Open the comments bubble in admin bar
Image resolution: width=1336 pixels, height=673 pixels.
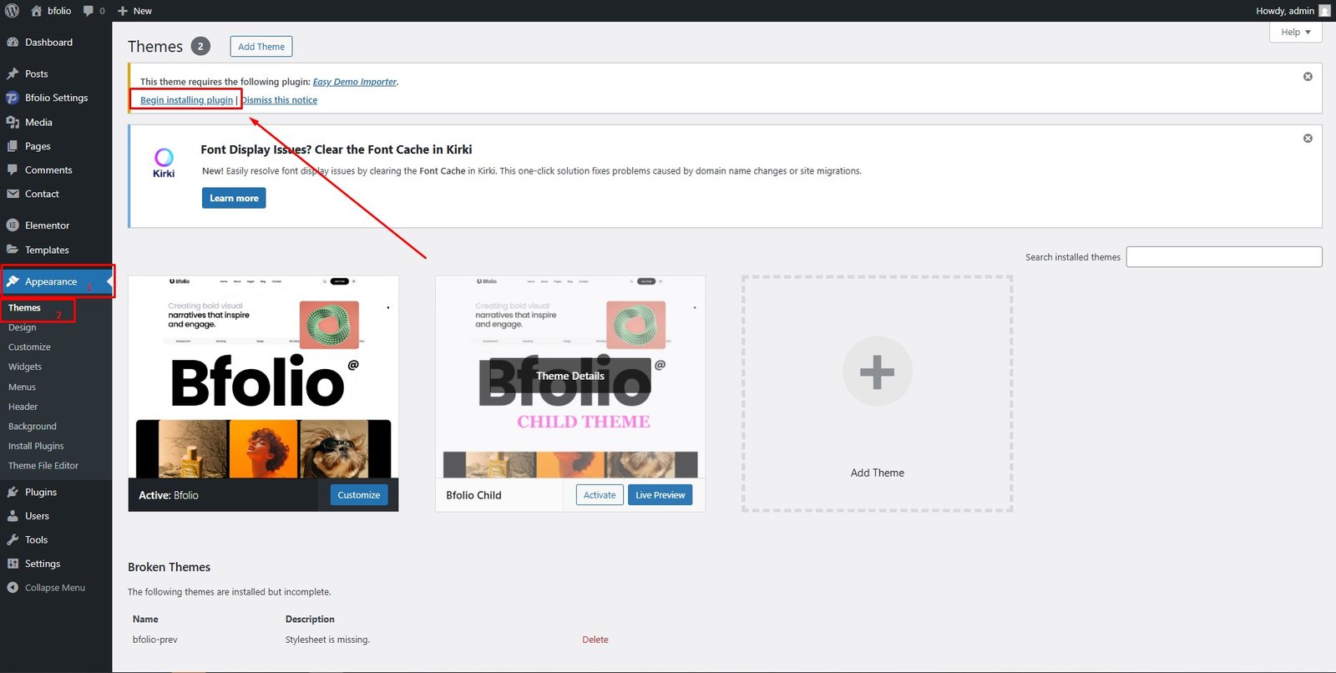[89, 11]
